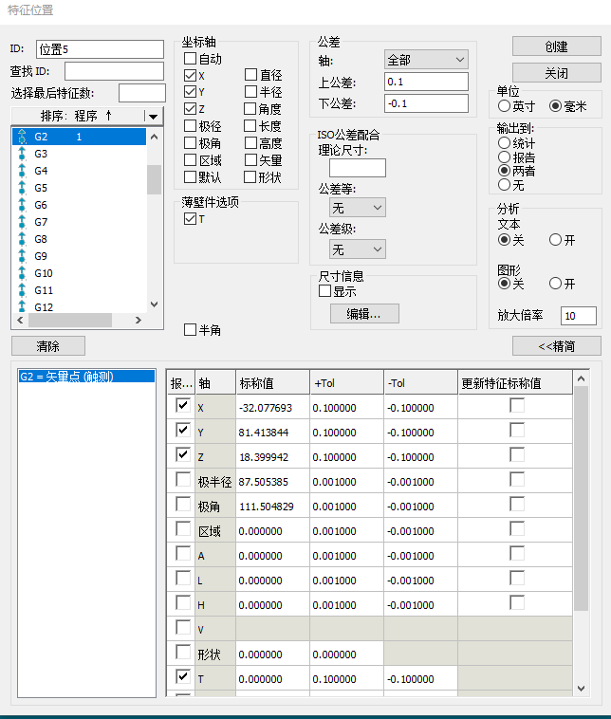Click the 标称值 column header
This screenshot has height=719, width=611.
pos(272,383)
